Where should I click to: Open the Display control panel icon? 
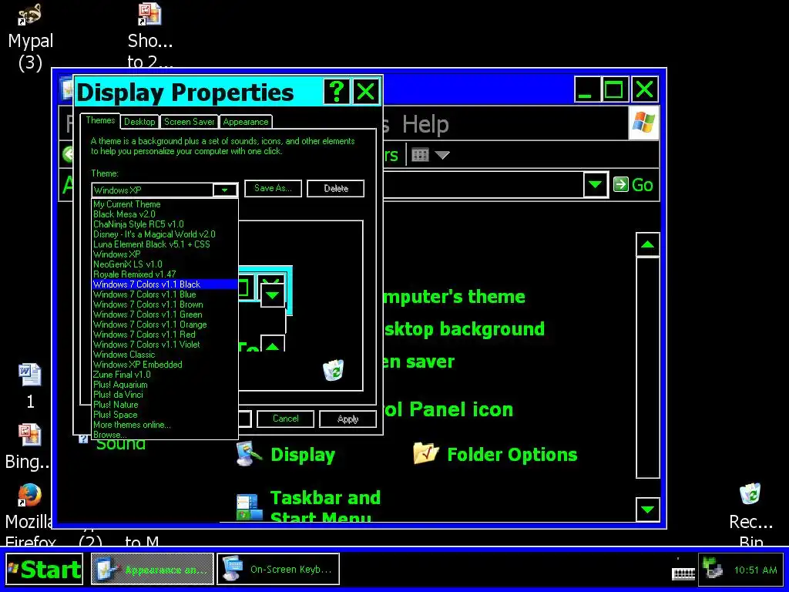click(286, 455)
